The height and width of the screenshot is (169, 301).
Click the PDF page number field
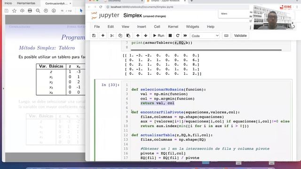62,11
